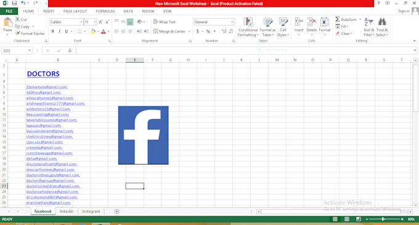Click the Insert Function fx icon
This screenshot has width=419, height=225.
(70, 50)
